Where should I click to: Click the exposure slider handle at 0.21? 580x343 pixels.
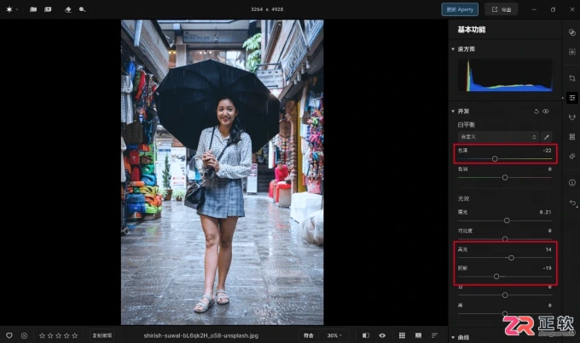click(507, 220)
